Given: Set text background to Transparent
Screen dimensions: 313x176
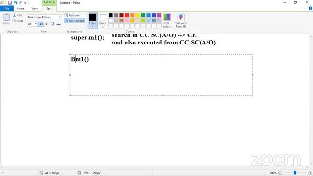Looking at the screenshot, I should (74, 21).
